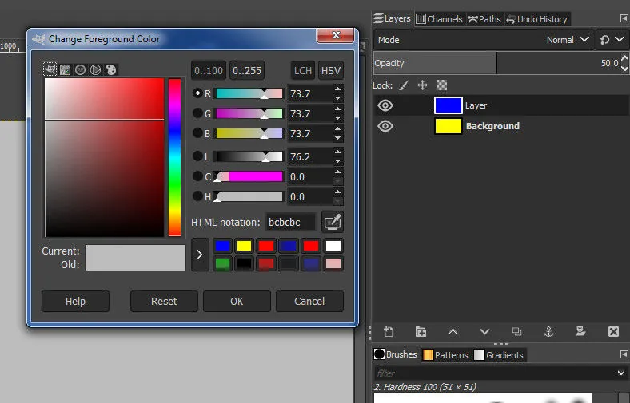Lower the layer with down arrow
Image resolution: width=630 pixels, height=403 pixels.
click(485, 332)
